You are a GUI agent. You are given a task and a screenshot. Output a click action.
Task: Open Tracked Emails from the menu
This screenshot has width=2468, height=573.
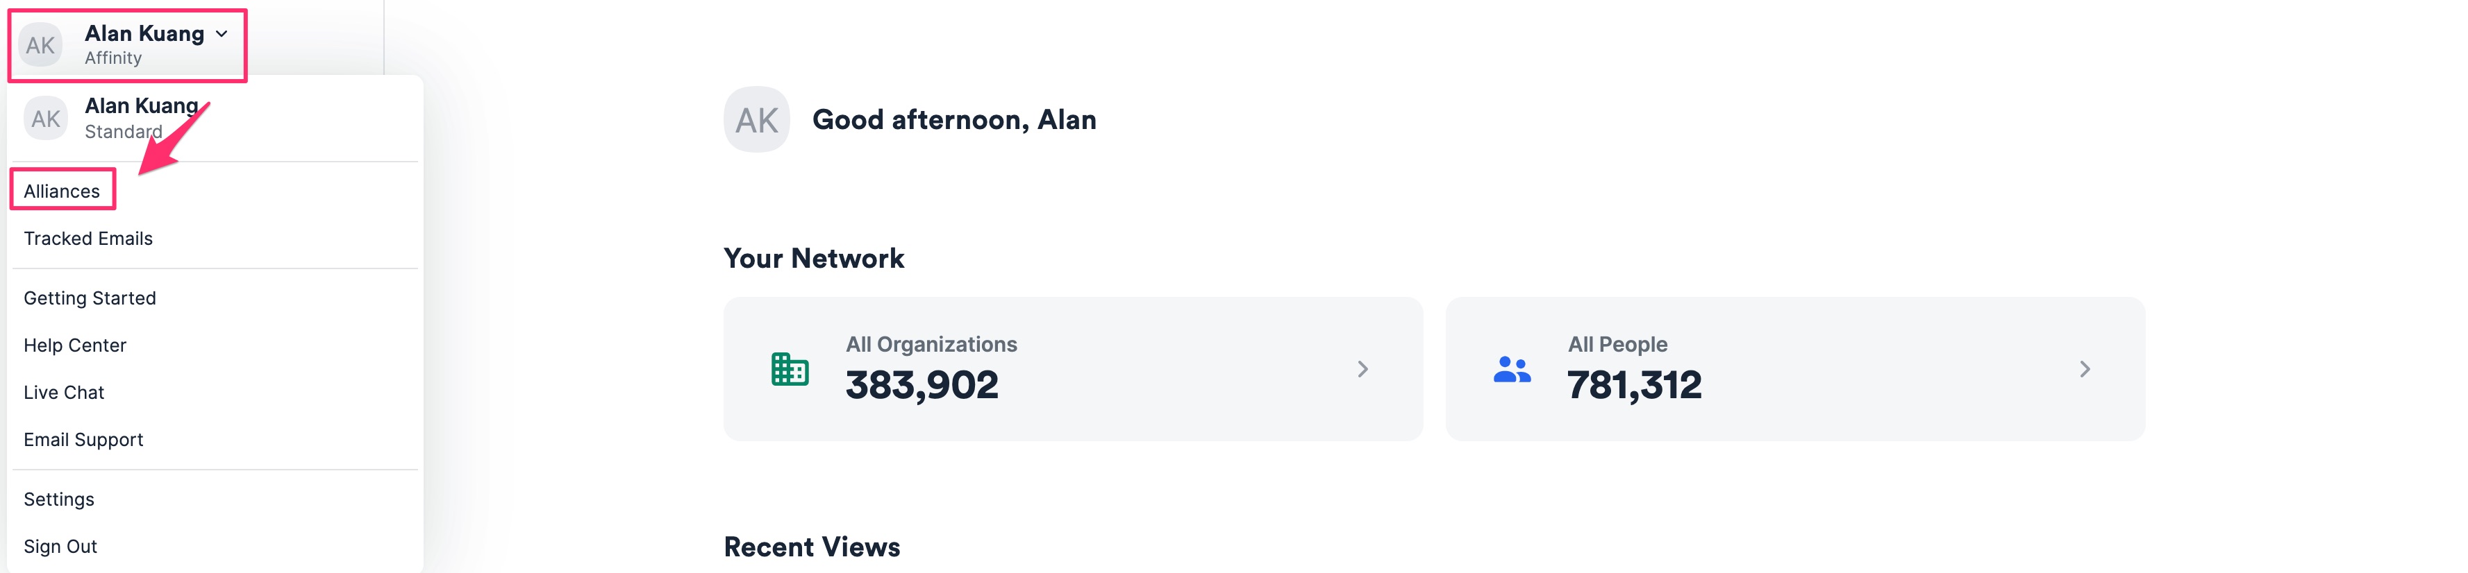click(x=88, y=238)
